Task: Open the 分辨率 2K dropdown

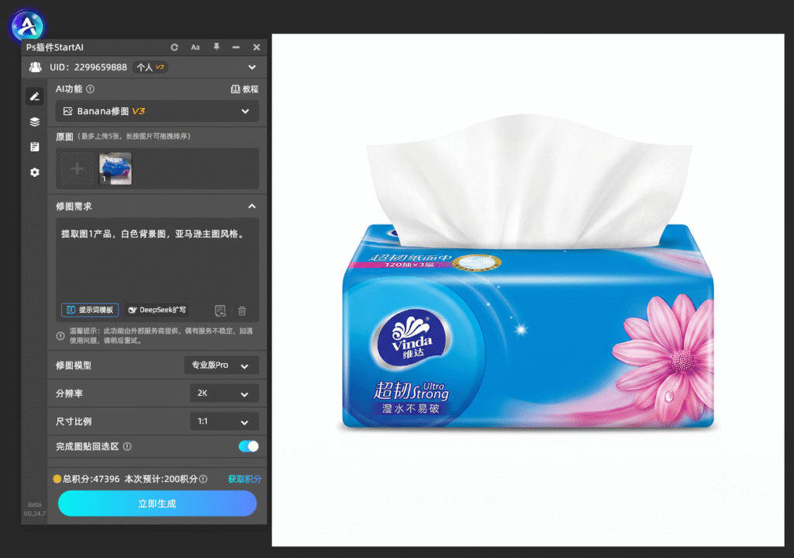Action: point(224,393)
